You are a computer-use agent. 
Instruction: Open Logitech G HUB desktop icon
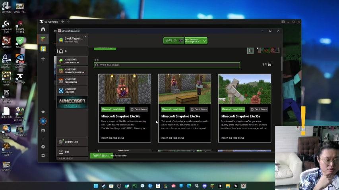(6, 27)
